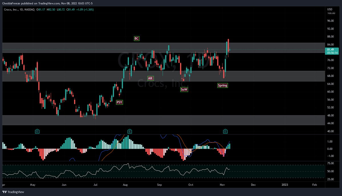
Task: Select the SoW chart label
Action: (184, 89)
